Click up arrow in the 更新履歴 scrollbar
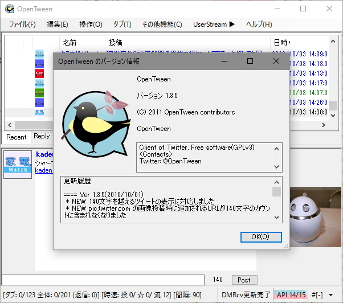 pyautogui.click(x=276, y=182)
